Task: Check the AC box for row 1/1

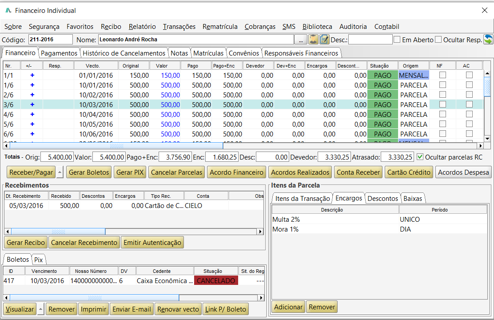Action: click(470, 75)
